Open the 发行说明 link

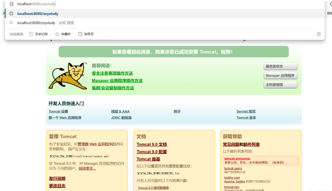click(57, 179)
